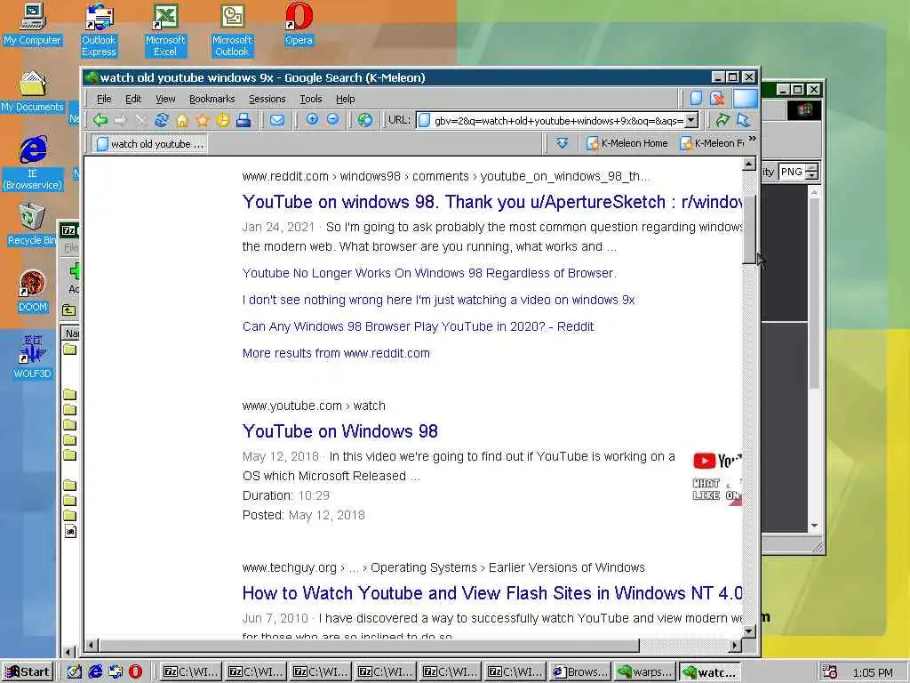Click the blue down-arrow in bookmarks bar
910x683 pixels.
[562, 143]
